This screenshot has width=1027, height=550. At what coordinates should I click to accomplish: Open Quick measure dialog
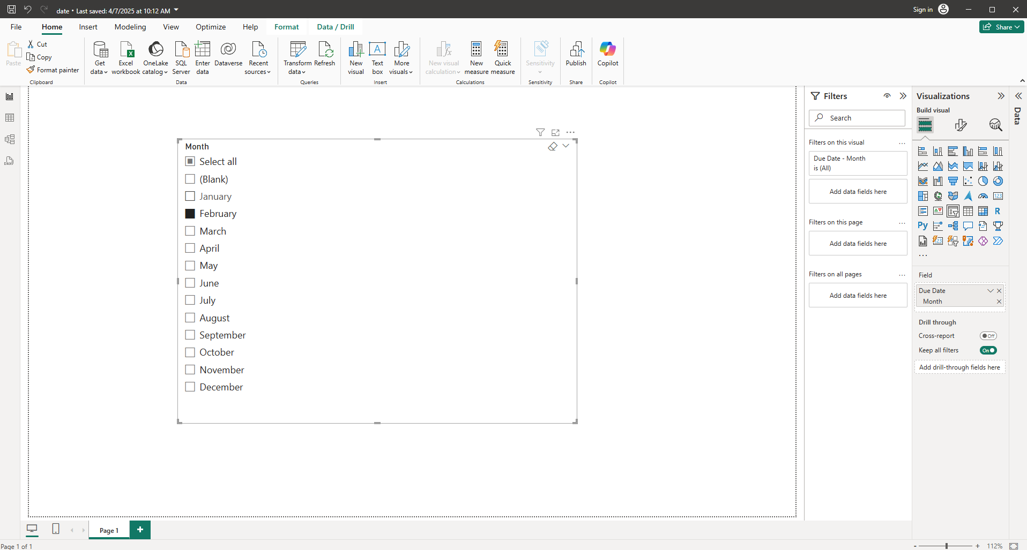tap(503, 57)
